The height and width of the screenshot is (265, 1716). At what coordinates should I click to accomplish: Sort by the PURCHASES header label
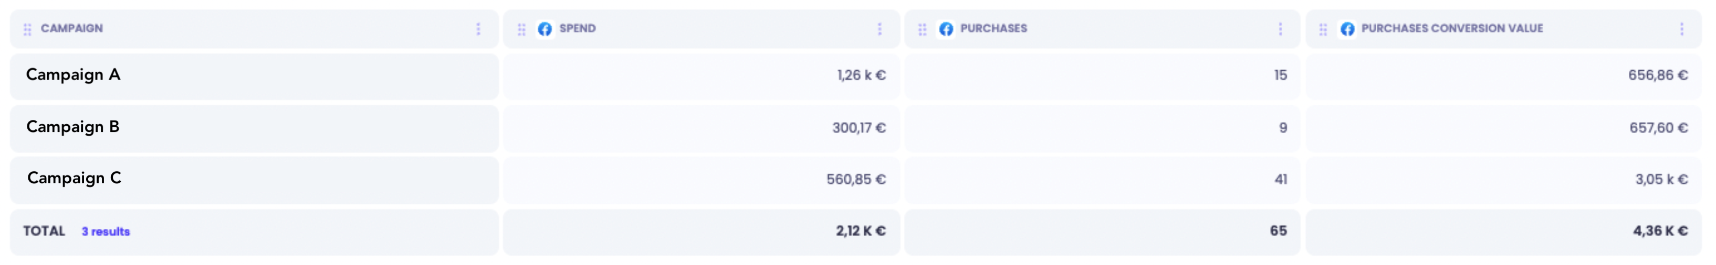point(994,29)
